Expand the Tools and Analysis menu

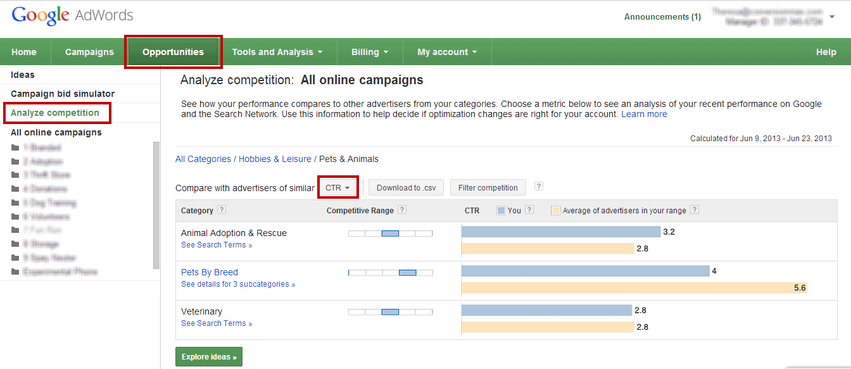point(277,52)
